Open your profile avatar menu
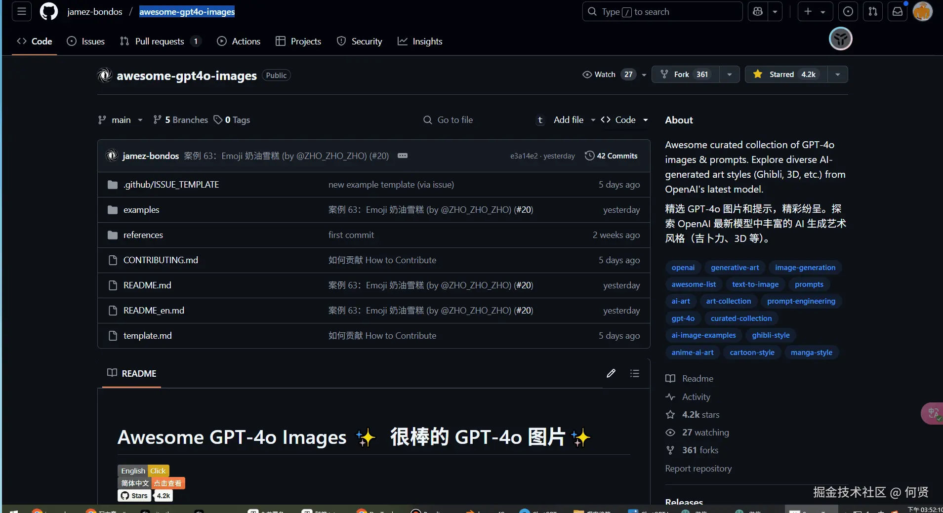 923,11
